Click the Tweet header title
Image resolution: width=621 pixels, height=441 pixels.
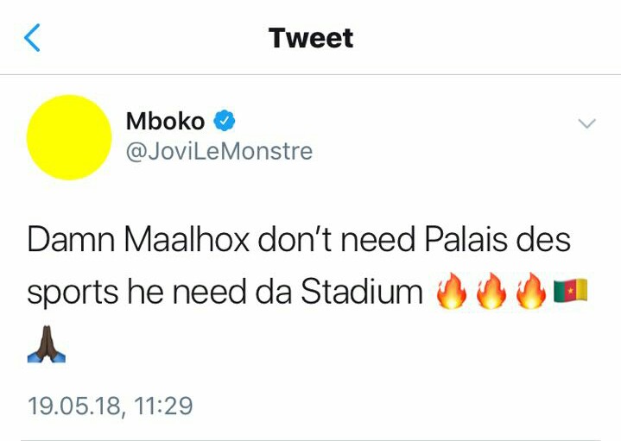coord(311,38)
